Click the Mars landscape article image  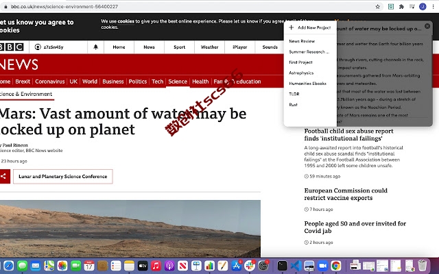click(130, 228)
